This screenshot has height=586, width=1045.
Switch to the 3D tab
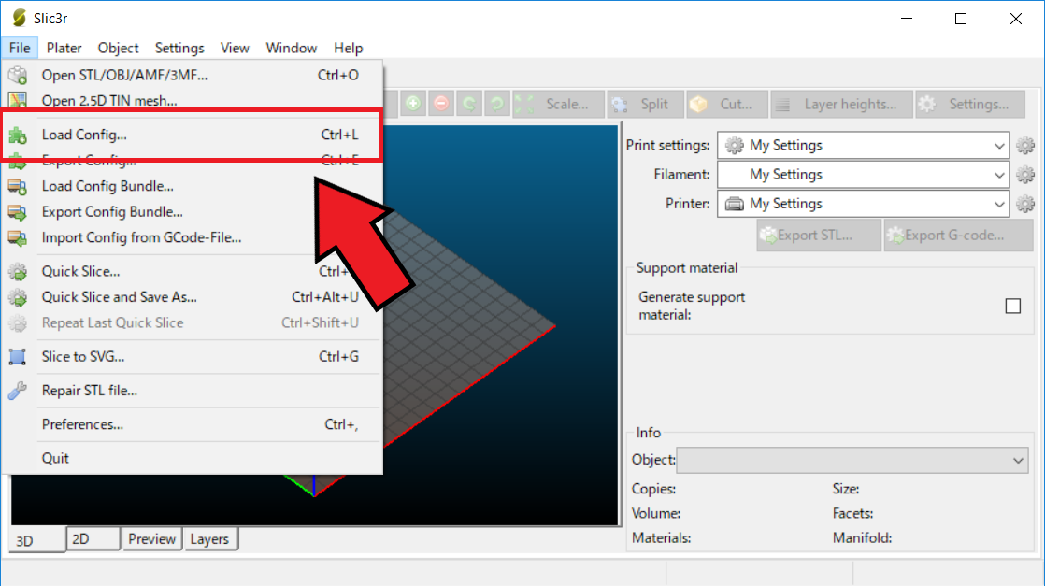(x=38, y=540)
